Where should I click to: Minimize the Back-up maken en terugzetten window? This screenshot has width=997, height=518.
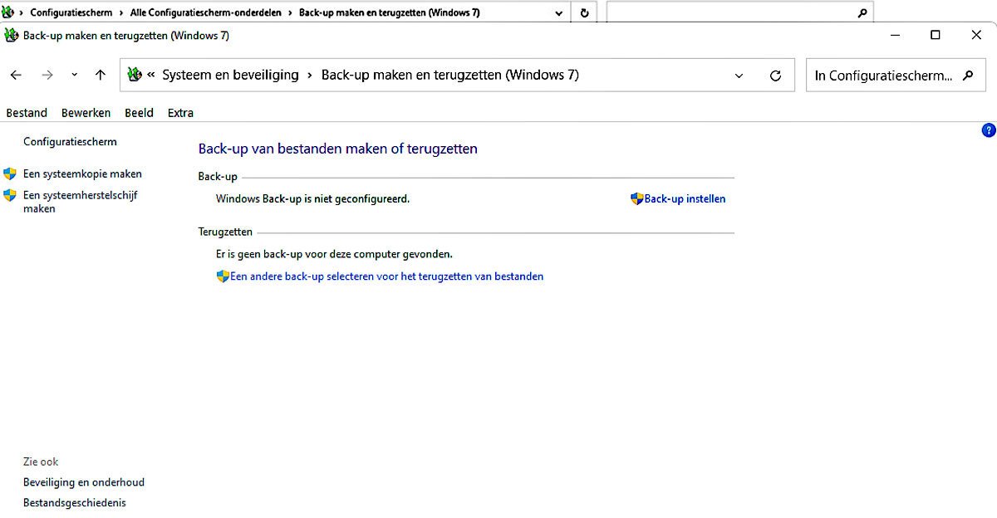(x=896, y=35)
